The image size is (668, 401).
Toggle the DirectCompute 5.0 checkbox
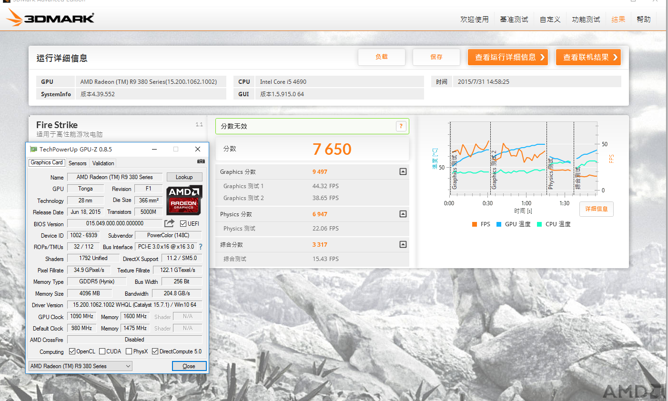(x=155, y=351)
